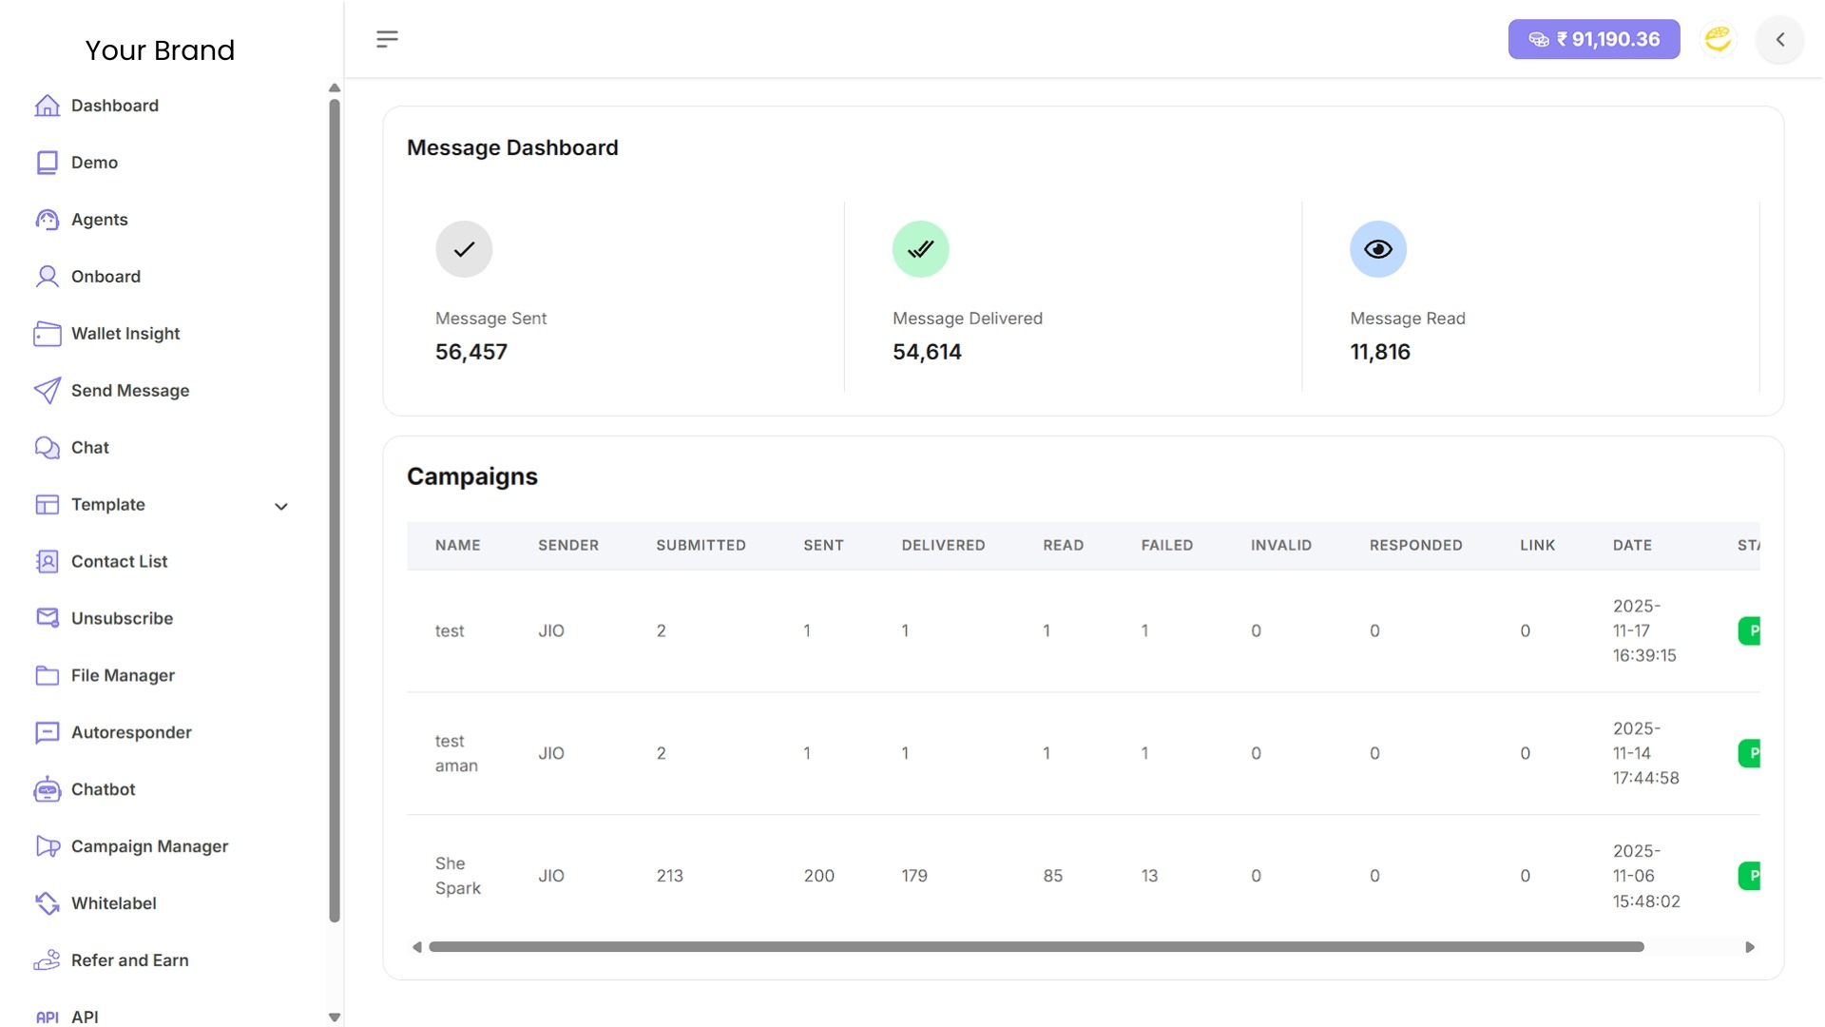Click the table scroll right arrow
Viewport: 1825px width, 1027px height.
pyautogui.click(x=1749, y=947)
